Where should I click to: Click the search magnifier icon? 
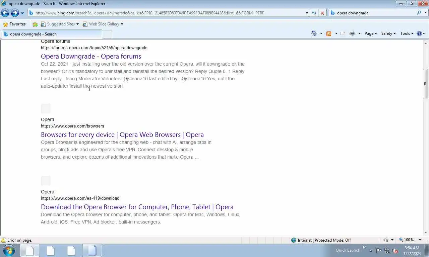coord(419,13)
